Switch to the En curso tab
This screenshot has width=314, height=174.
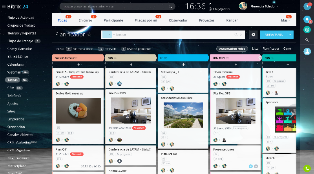[x=85, y=20]
